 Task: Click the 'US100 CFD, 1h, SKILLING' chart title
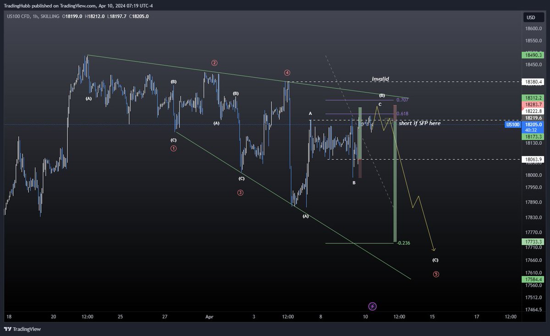(32, 16)
